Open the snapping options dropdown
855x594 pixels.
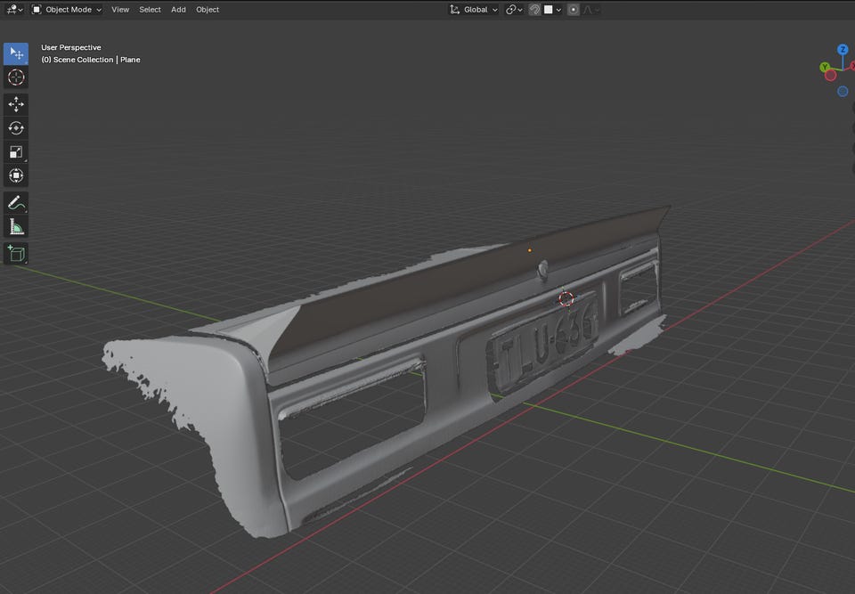(552, 9)
